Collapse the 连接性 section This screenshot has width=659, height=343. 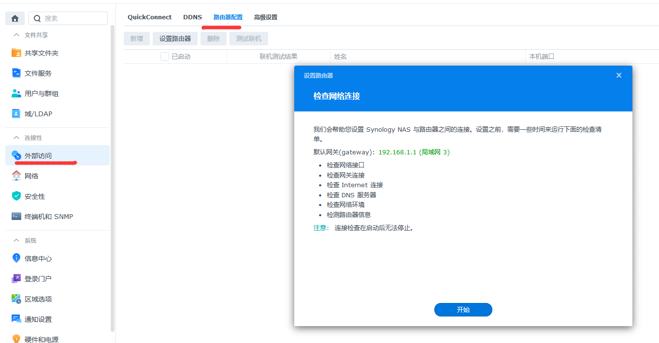[16, 138]
